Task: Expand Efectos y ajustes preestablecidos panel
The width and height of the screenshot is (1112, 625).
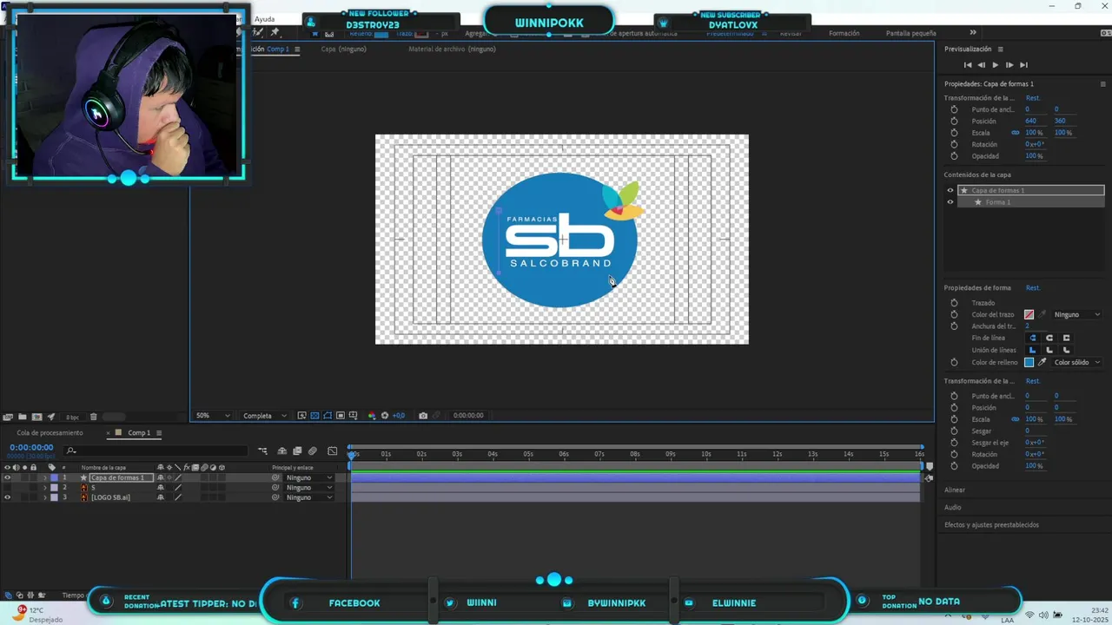Action: [x=991, y=525]
